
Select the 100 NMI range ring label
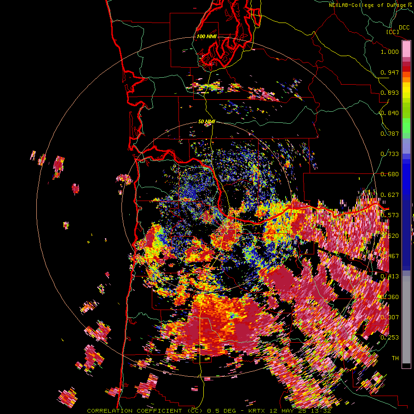pos(207,36)
